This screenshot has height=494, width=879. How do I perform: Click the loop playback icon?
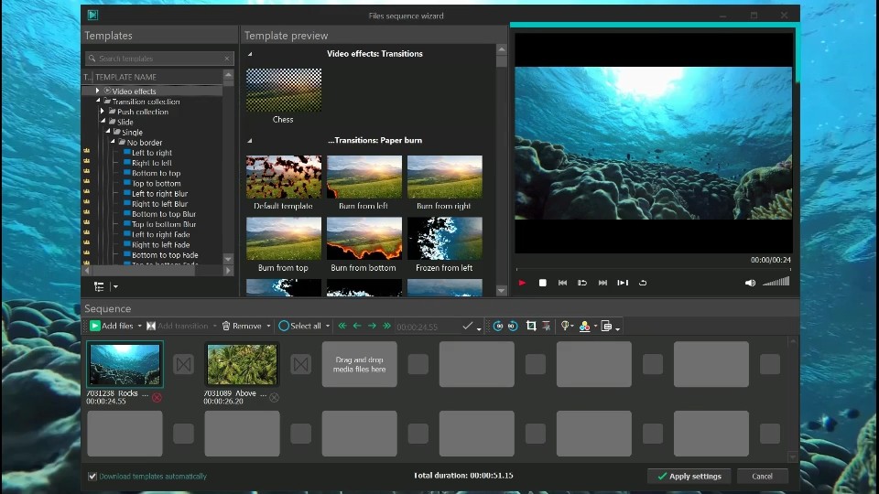point(643,284)
